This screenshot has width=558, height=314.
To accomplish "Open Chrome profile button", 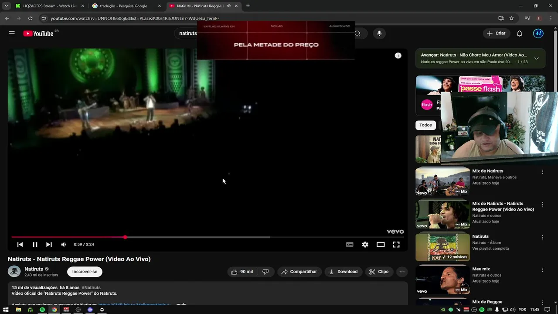I will [x=539, y=18].
